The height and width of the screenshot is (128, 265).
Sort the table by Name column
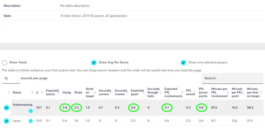point(17,93)
